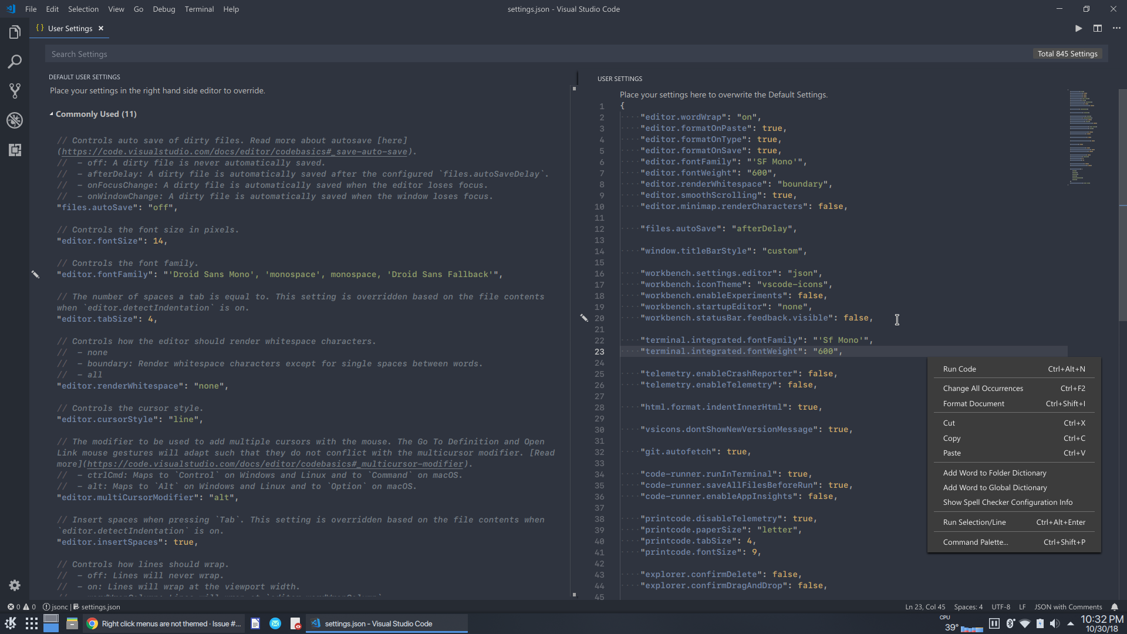
Task: Open the Extensions view
Action: (15, 150)
